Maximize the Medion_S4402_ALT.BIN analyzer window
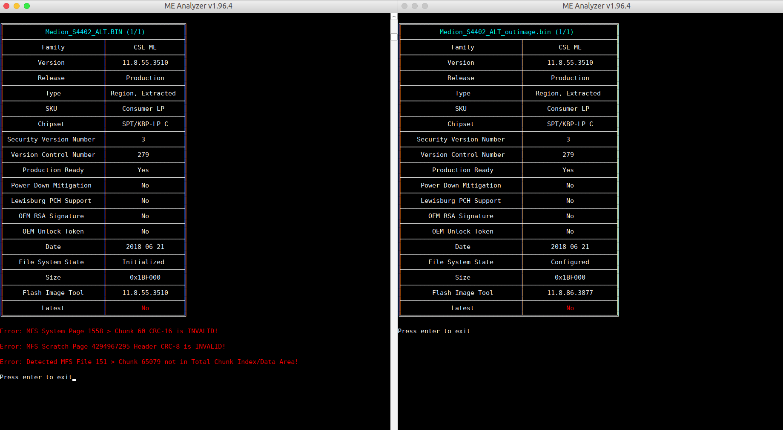783x430 pixels. coord(27,6)
